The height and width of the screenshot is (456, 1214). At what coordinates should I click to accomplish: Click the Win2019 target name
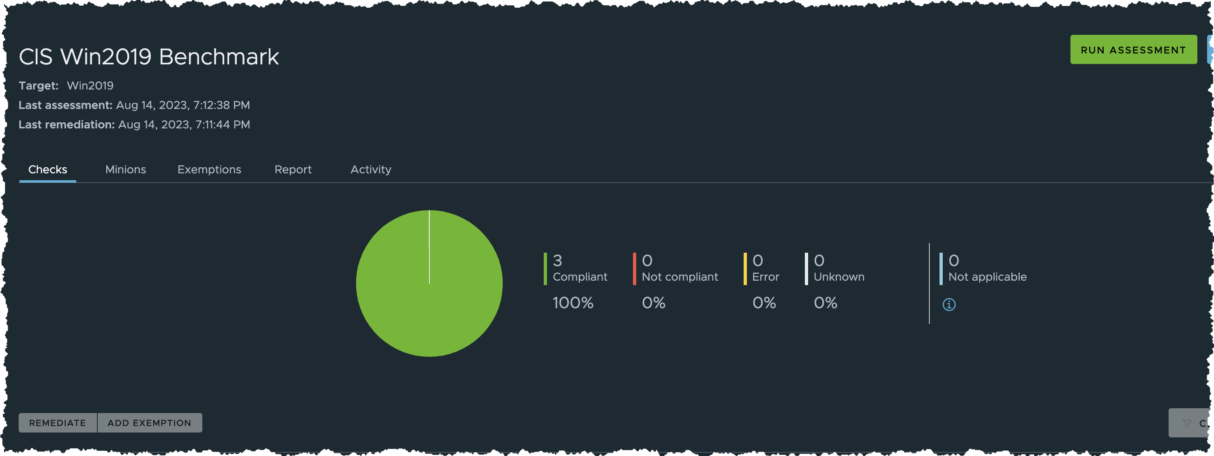pos(90,85)
